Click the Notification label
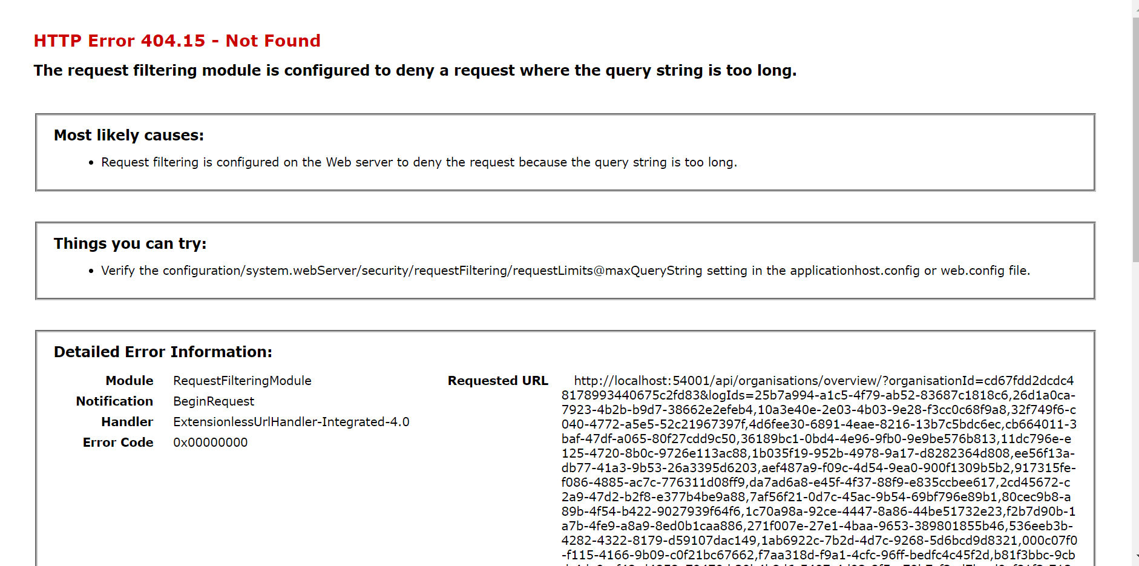The image size is (1139, 566). 114,401
